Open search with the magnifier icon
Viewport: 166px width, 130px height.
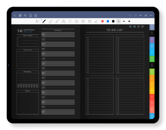(x=25, y=16)
